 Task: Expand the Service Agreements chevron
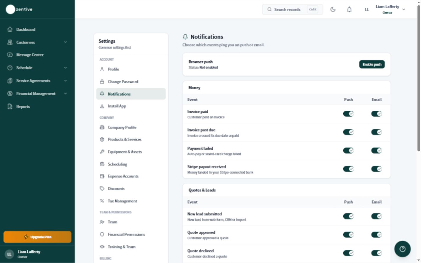pyautogui.click(x=65, y=81)
